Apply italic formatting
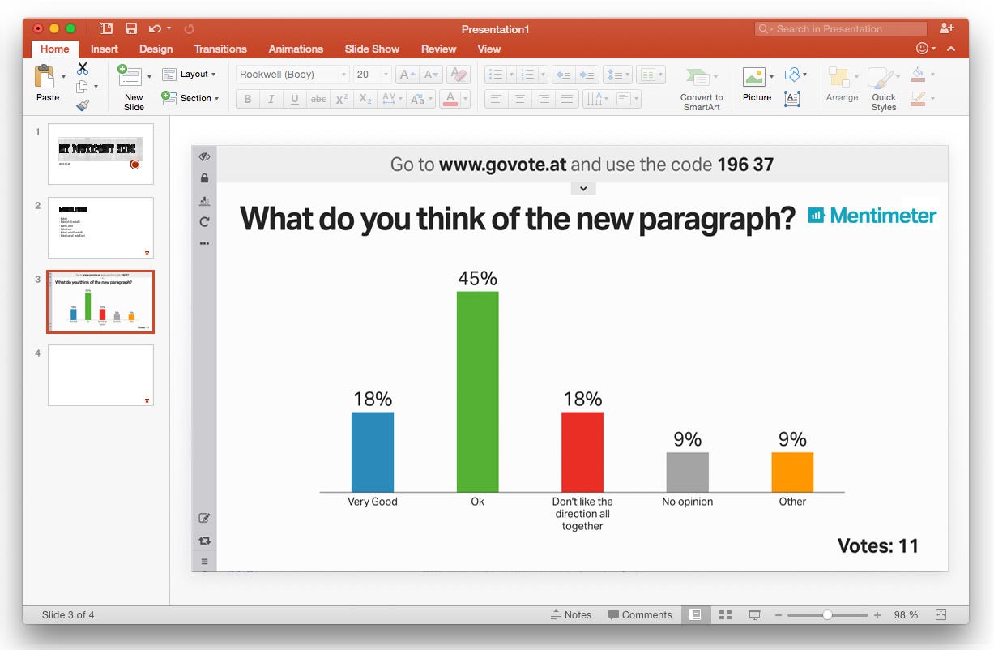Screen dimensions: 994x650 [x=270, y=99]
